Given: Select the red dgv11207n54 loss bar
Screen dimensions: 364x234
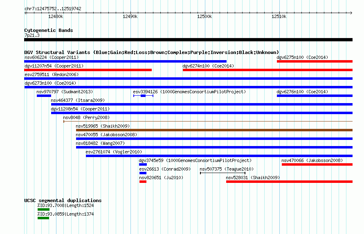Looking at the screenshot, I should (88, 70).
